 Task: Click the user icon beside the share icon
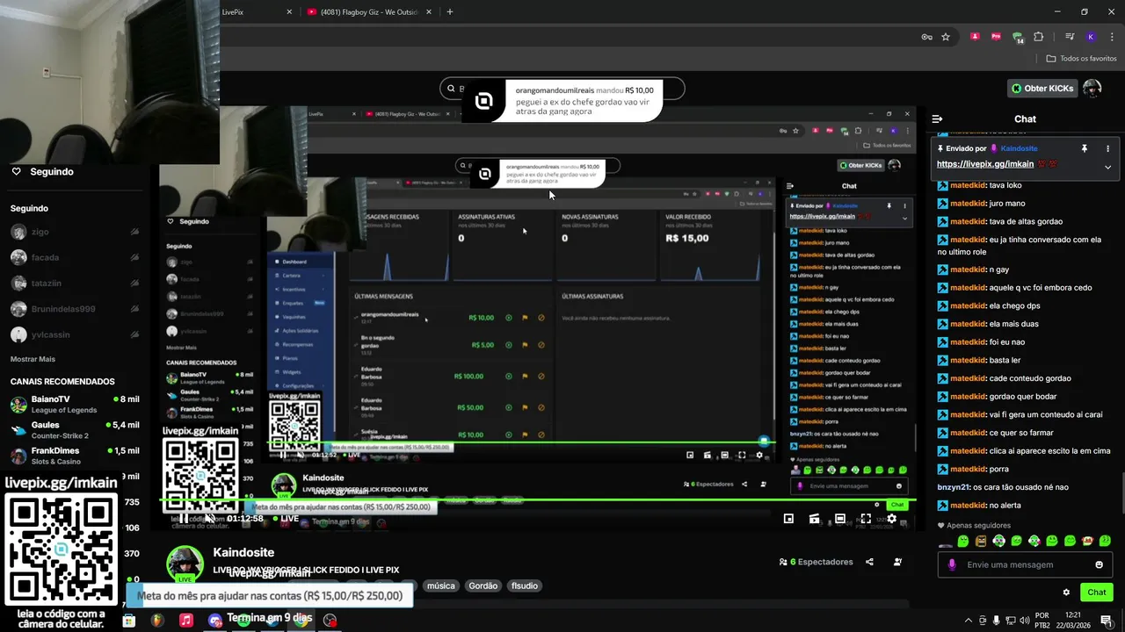(x=897, y=562)
